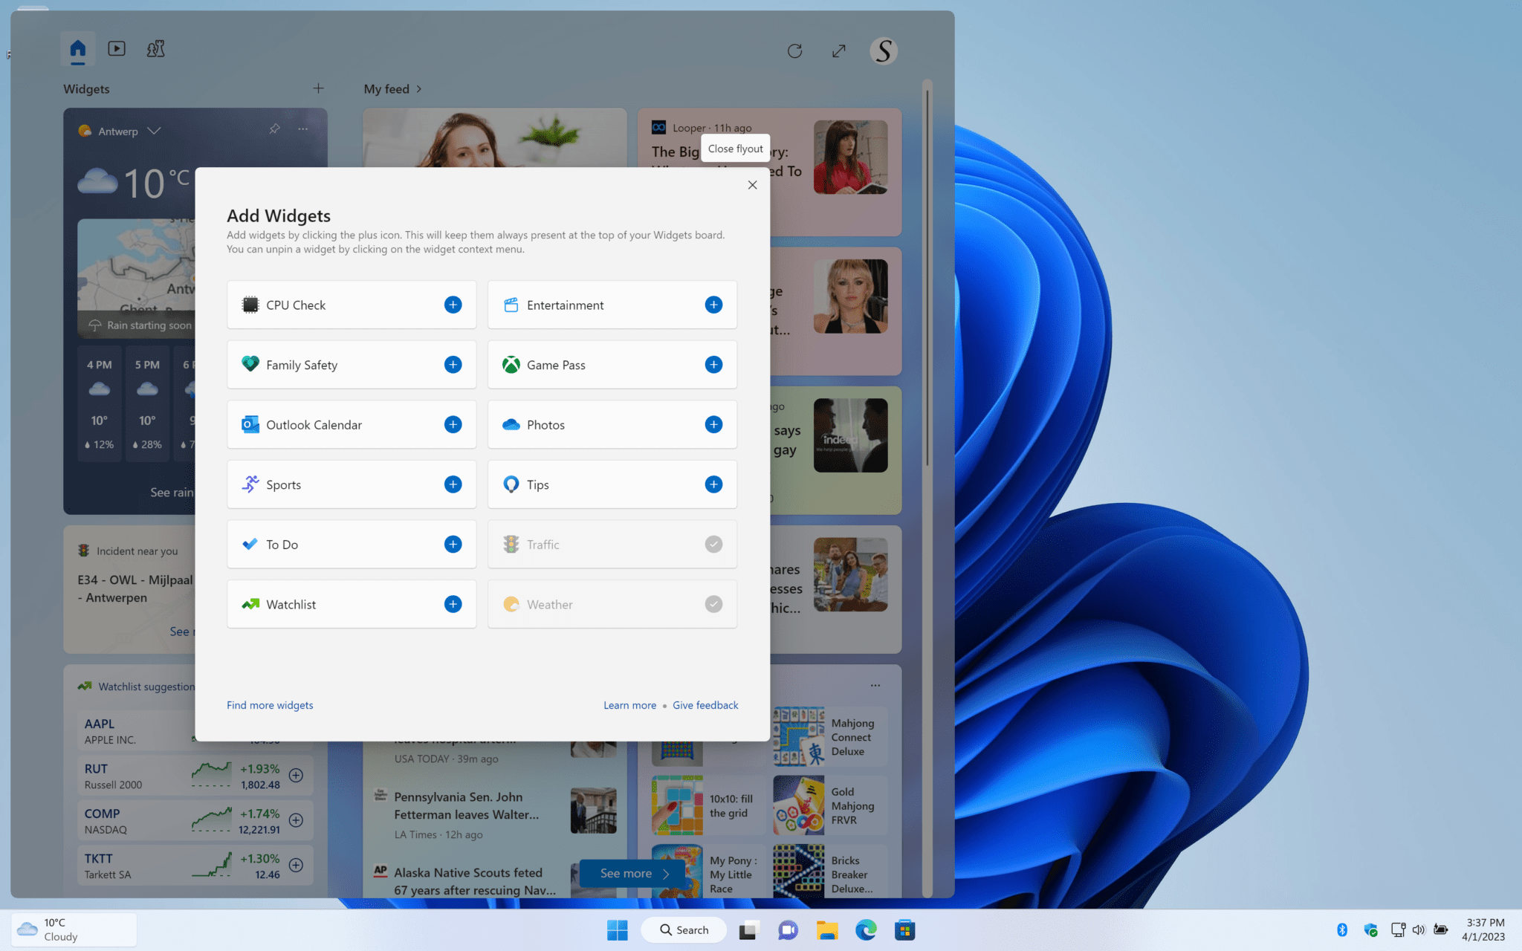1522x951 pixels.
Task: Open the gaming section from the top bar
Action: 155,48
